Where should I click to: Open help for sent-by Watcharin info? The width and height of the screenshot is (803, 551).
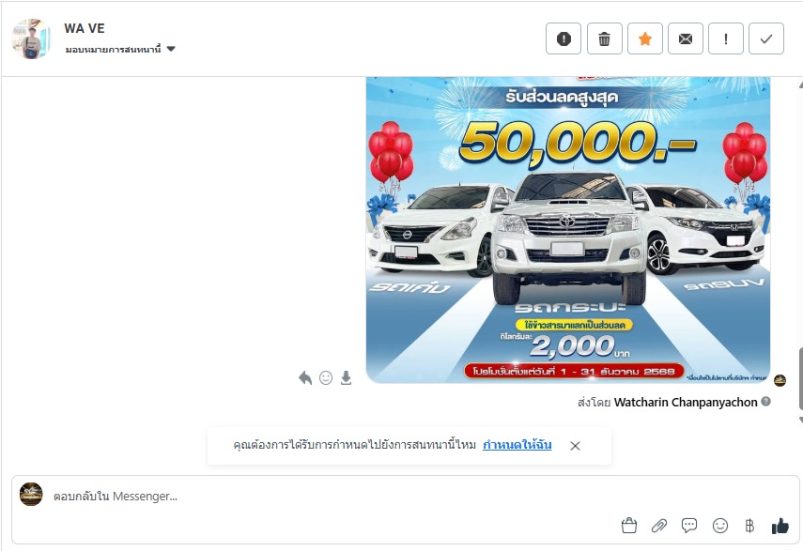click(765, 402)
